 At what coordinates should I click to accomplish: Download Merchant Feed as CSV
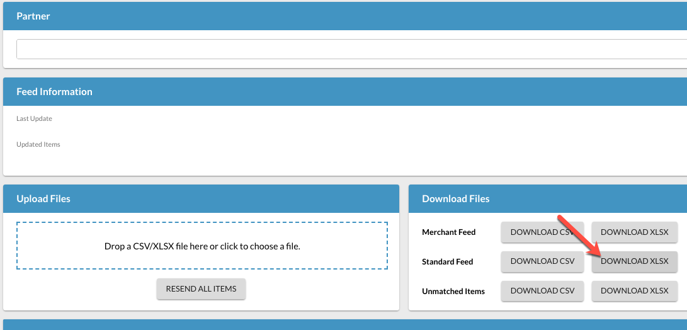click(542, 232)
